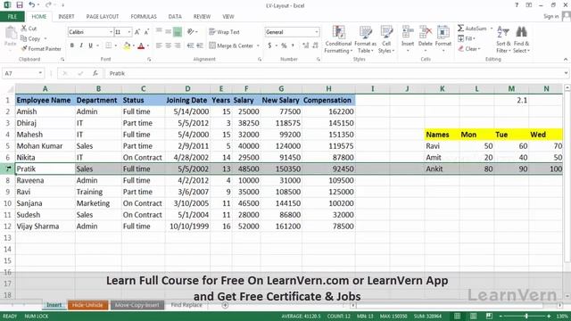The width and height of the screenshot is (571, 321).
Task: Open the Hide-Unhide sheet tab
Action: pyautogui.click(x=87, y=305)
